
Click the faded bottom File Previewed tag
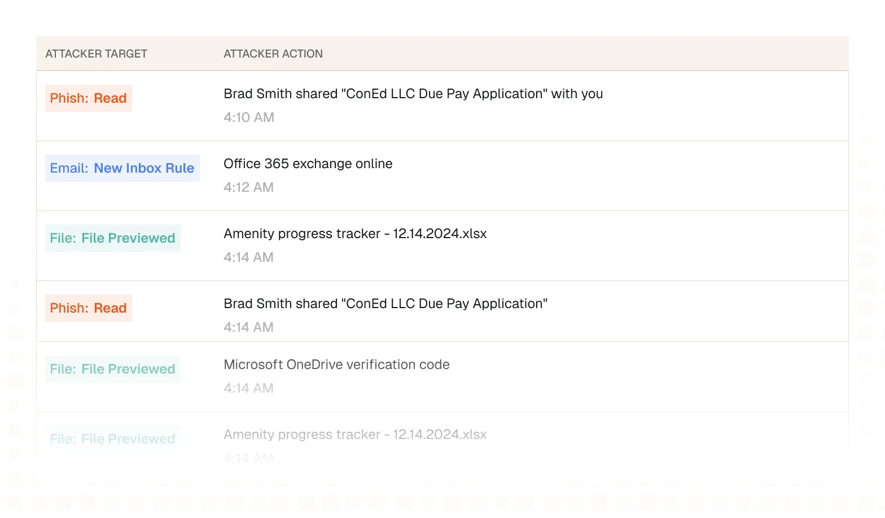(x=113, y=439)
